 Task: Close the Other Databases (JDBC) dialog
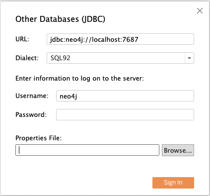pyautogui.click(x=200, y=11)
